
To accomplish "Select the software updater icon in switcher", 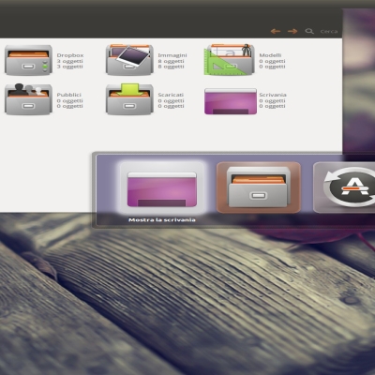I will click(x=344, y=187).
